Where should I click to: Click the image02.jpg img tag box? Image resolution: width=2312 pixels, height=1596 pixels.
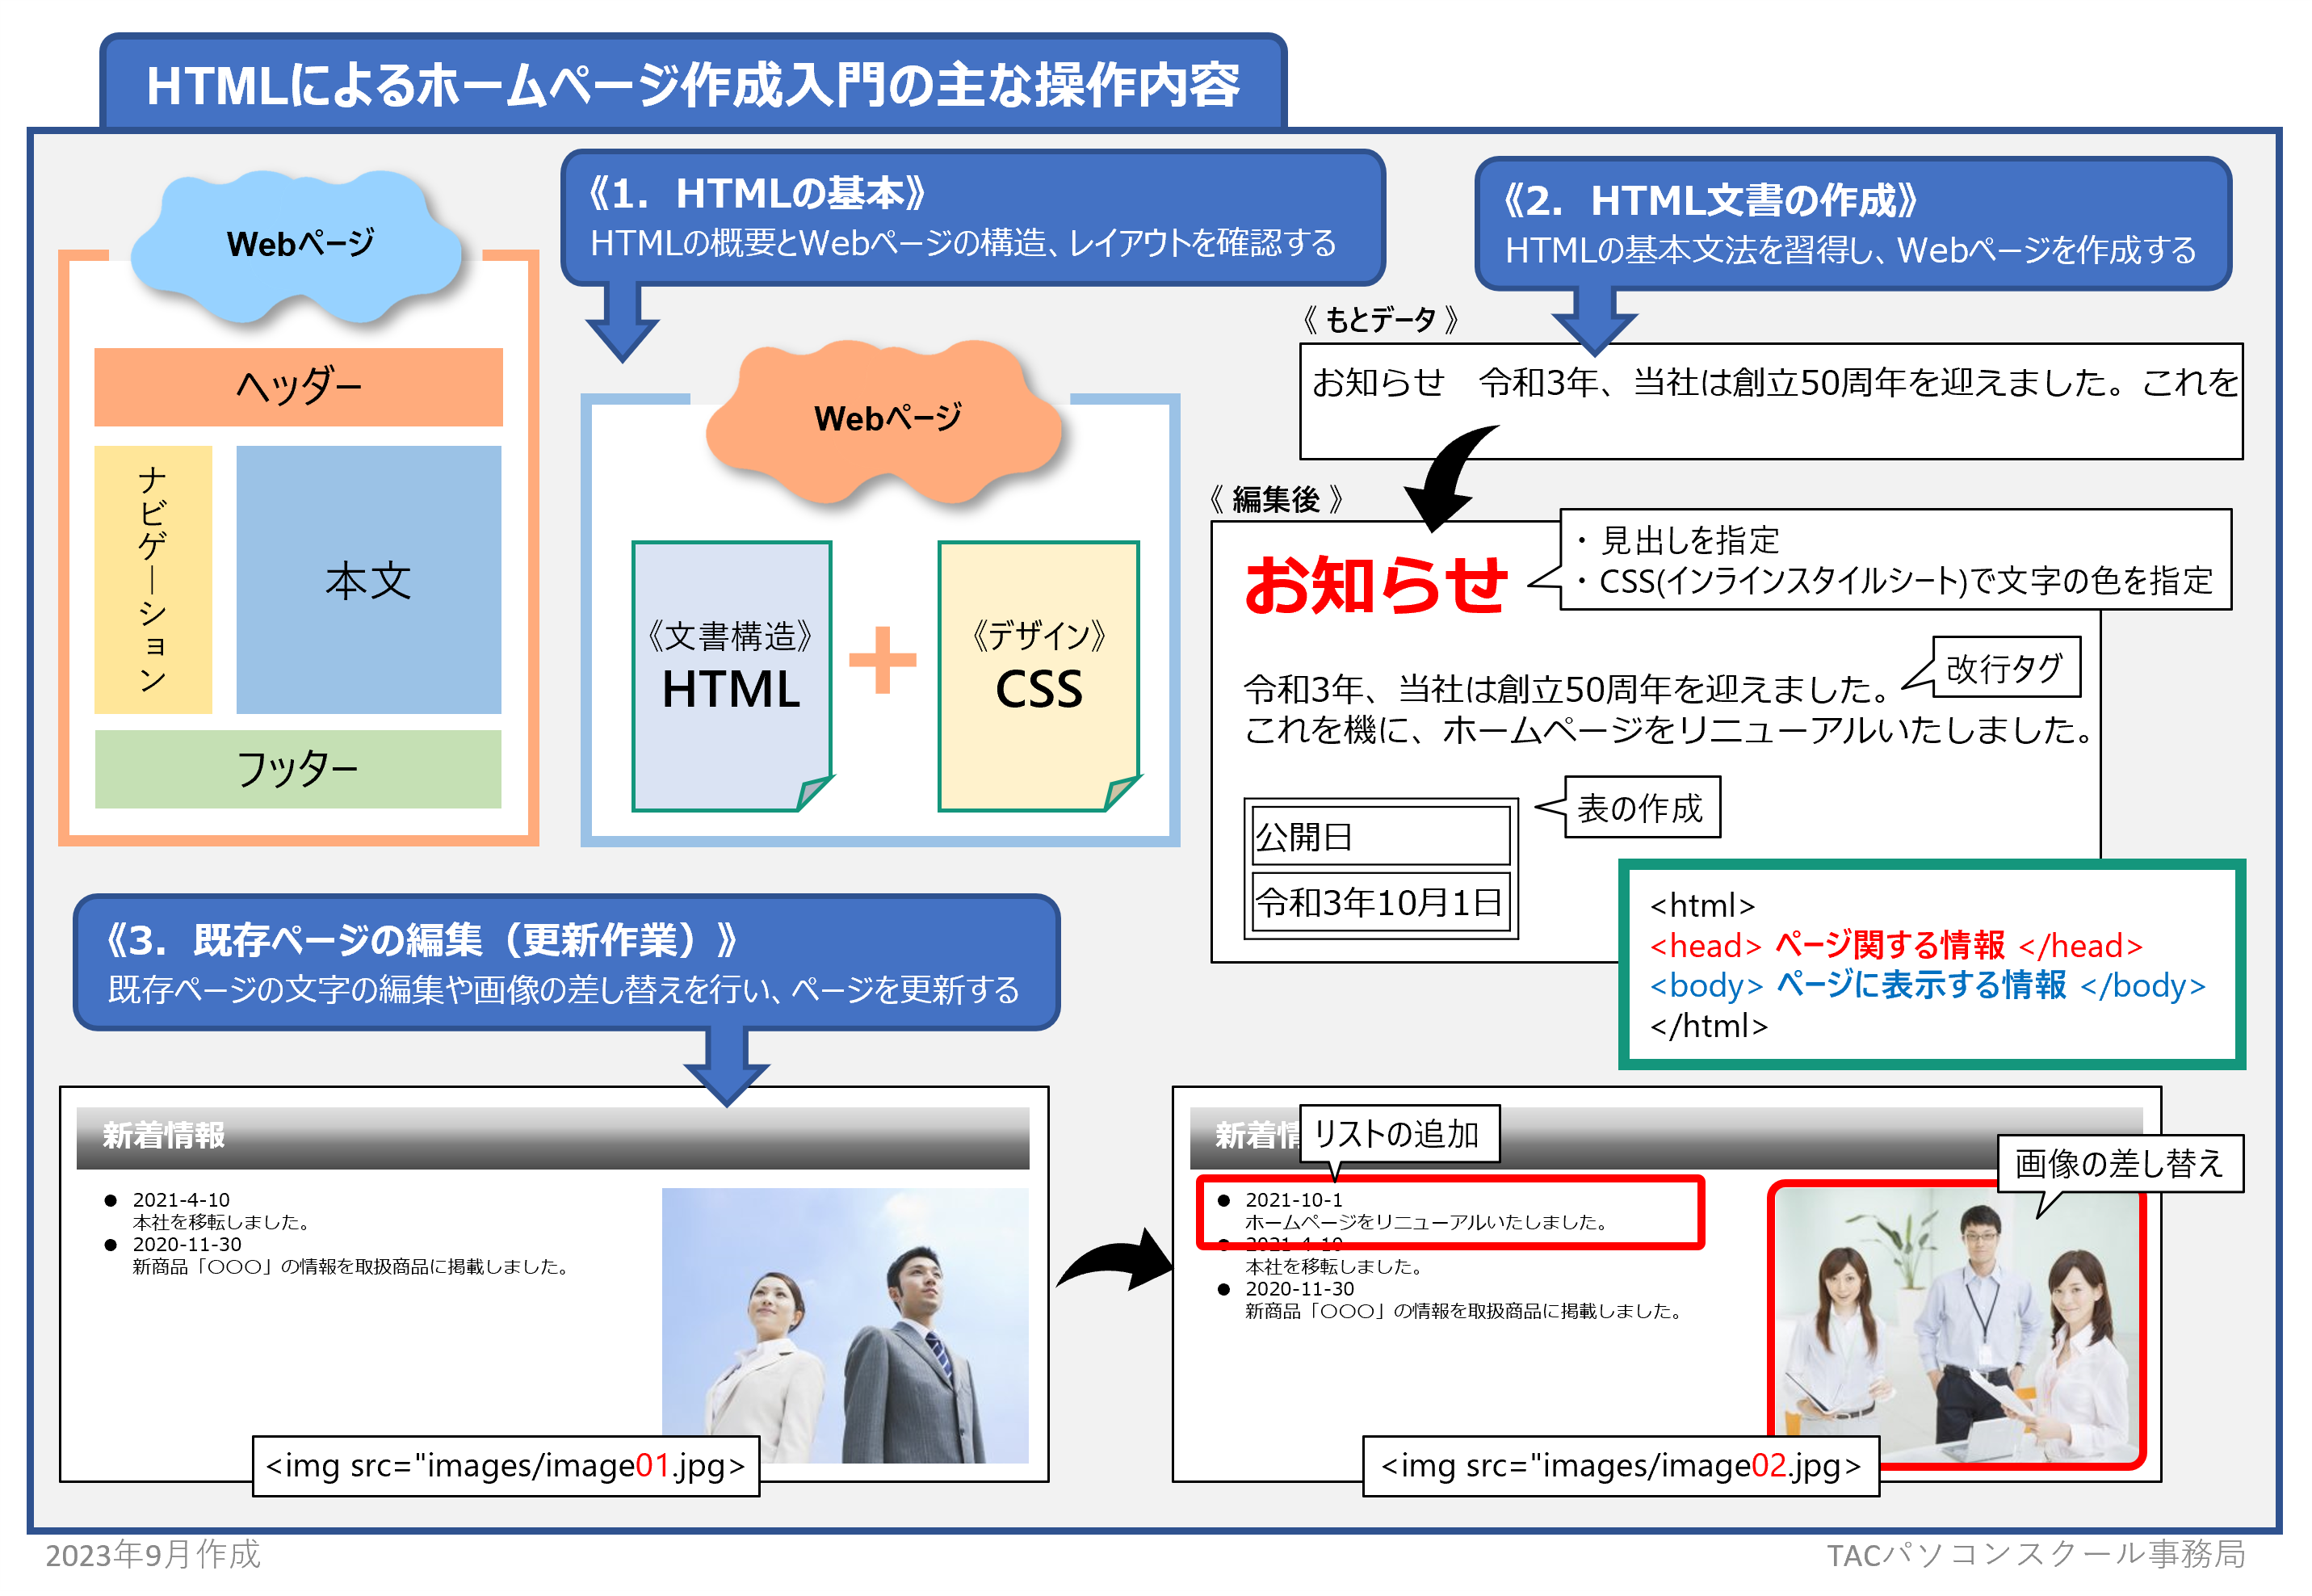coord(1620,1465)
